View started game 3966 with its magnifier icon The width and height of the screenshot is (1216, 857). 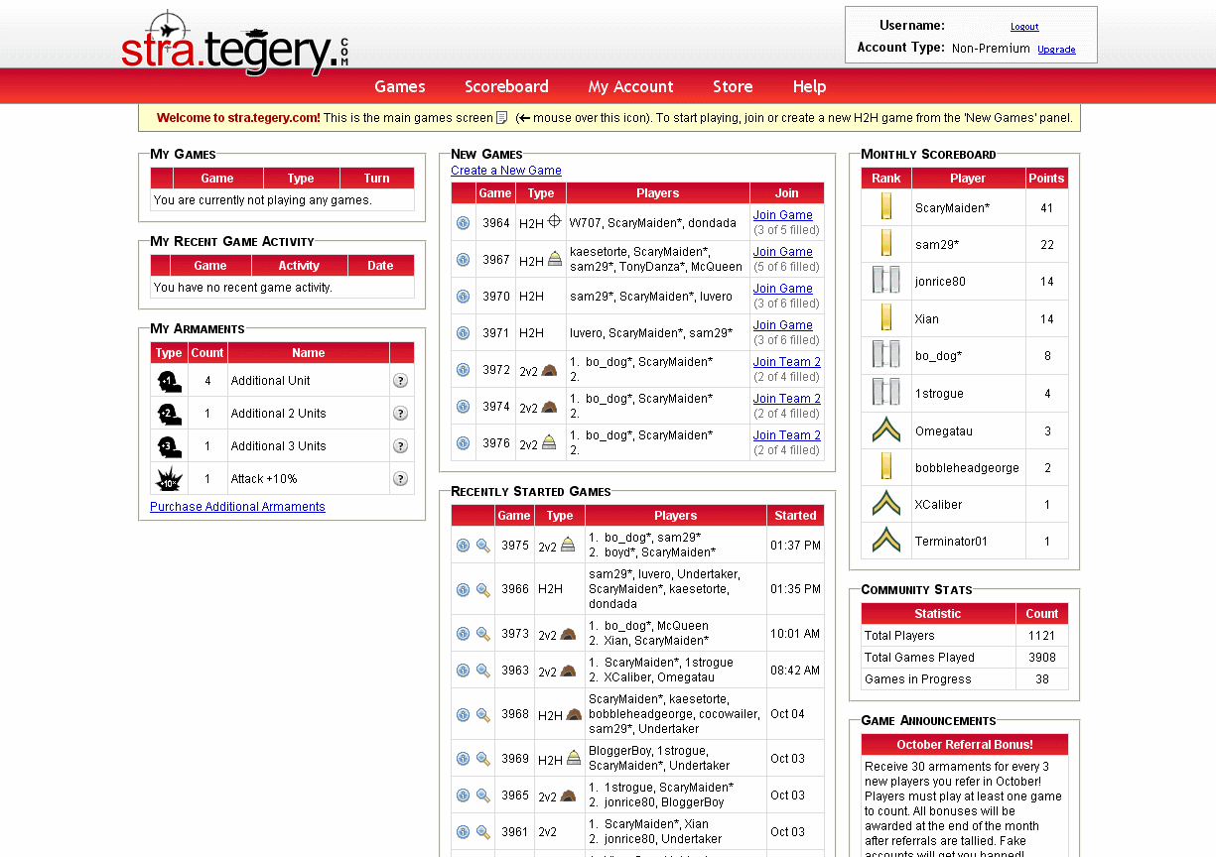click(483, 590)
